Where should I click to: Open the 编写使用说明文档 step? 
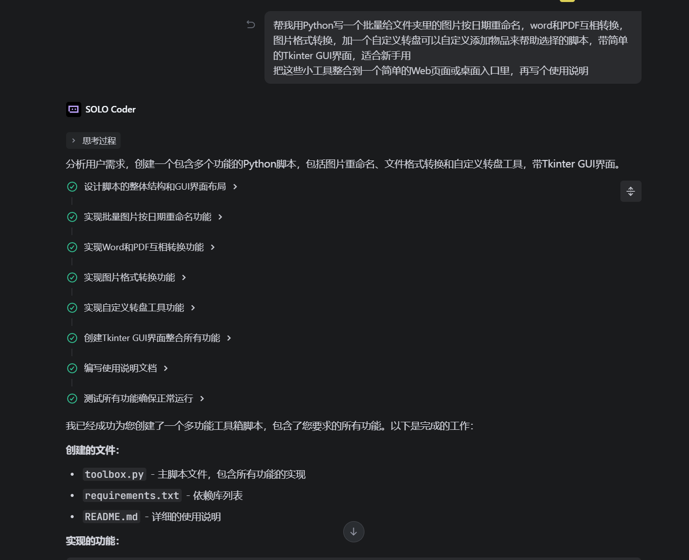click(x=120, y=368)
